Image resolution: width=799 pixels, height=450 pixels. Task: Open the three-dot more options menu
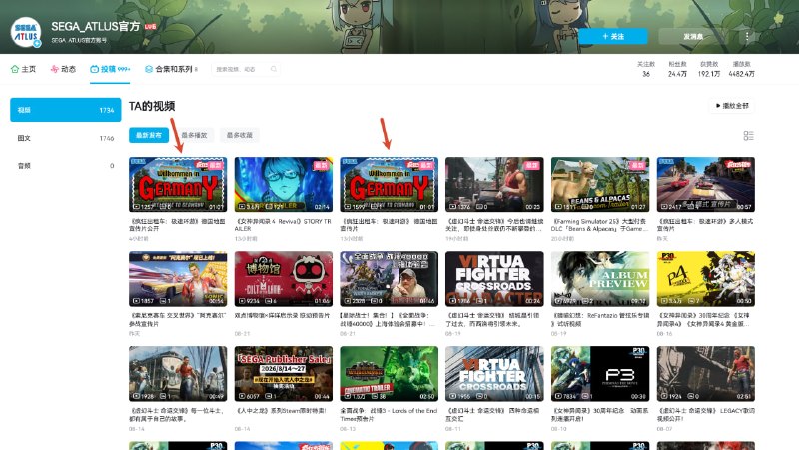747,36
